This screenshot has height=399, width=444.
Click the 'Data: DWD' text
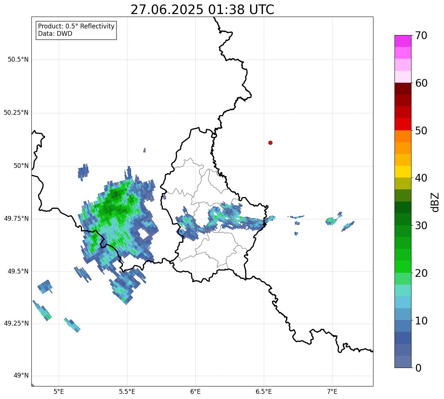[55, 34]
